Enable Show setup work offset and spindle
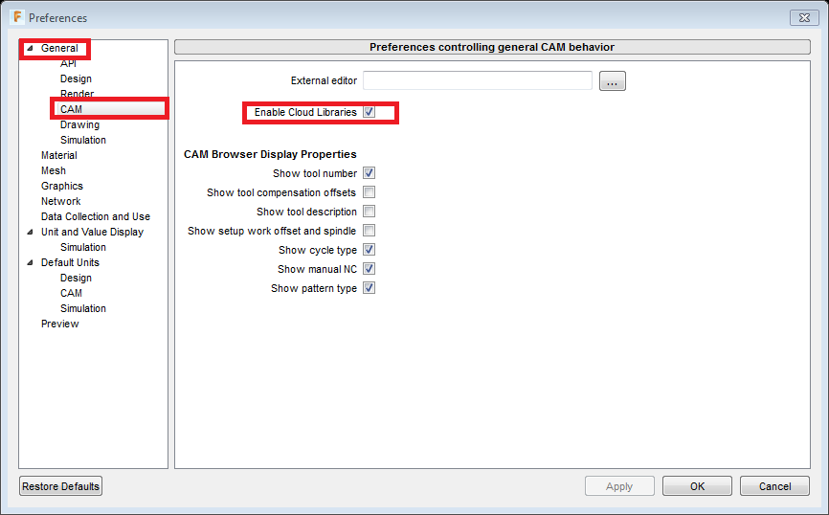Viewport: 829px width, 515px height. pyautogui.click(x=370, y=231)
